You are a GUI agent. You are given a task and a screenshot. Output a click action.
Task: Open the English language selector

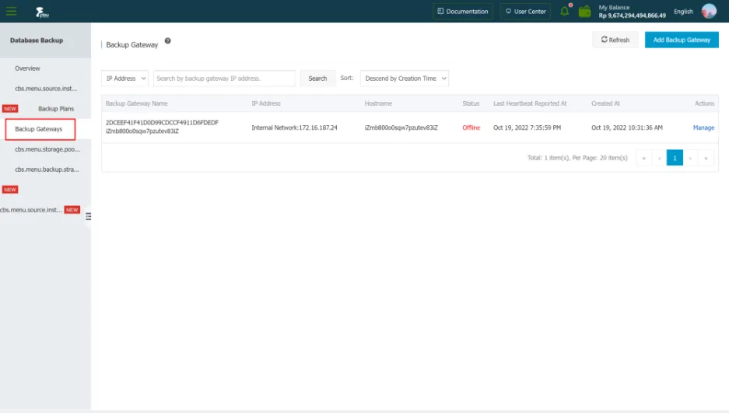pyautogui.click(x=683, y=12)
